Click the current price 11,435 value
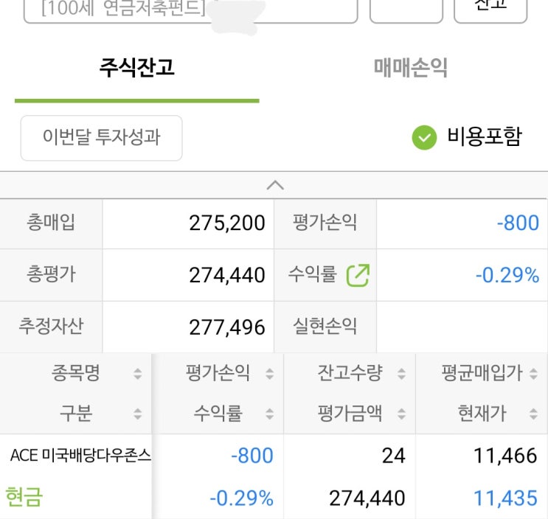This screenshot has width=548, height=519. coord(505,498)
